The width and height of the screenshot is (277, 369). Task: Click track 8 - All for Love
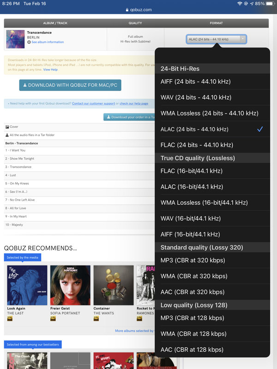(79, 208)
